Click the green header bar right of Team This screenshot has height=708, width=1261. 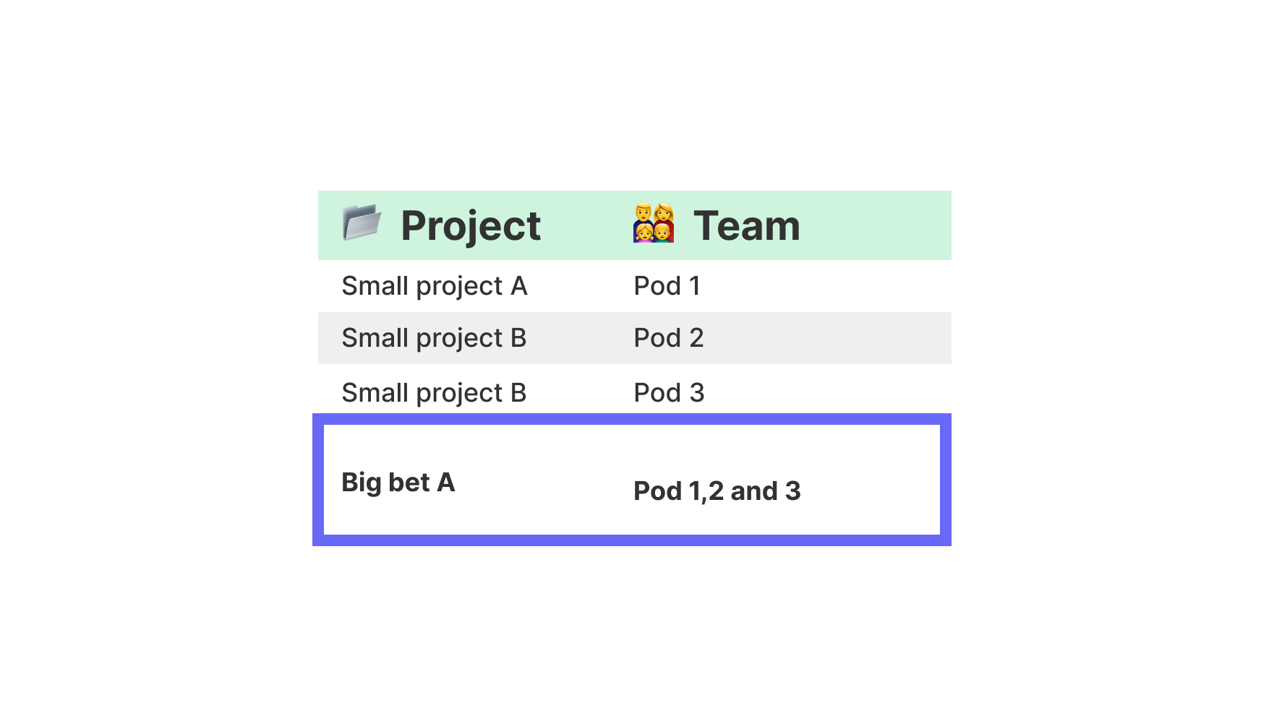point(875,225)
